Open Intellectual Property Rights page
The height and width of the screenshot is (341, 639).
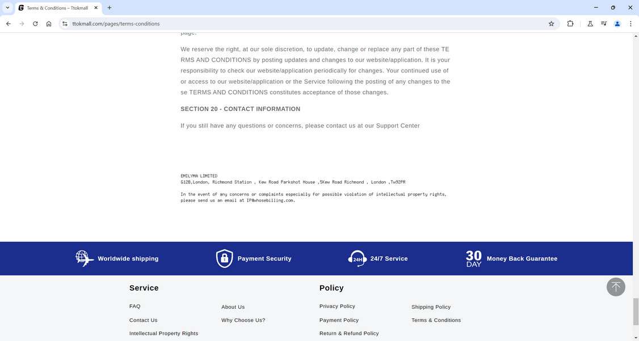click(x=164, y=333)
